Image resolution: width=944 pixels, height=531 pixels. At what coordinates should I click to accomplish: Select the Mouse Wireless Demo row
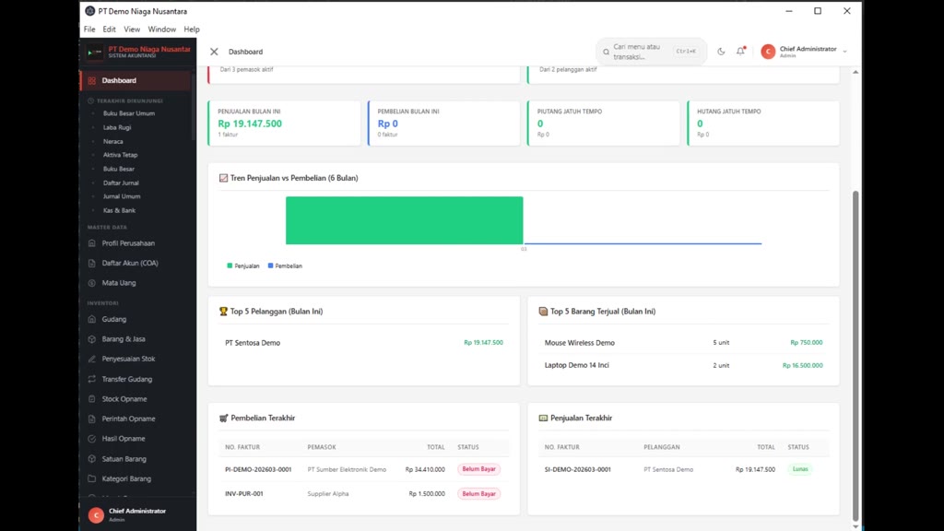683,343
